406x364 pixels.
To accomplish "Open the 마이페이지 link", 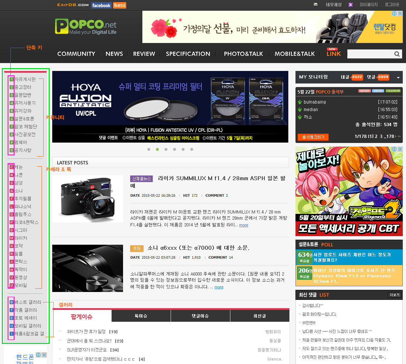I will [x=369, y=5].
